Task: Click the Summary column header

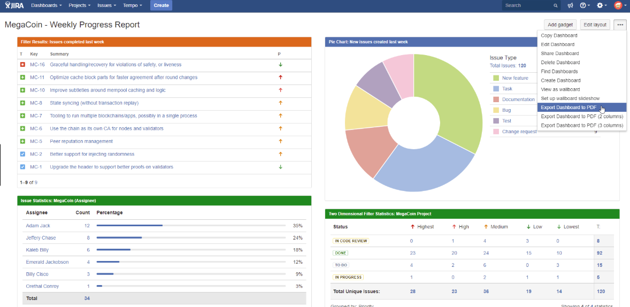Action: point(59,54)
